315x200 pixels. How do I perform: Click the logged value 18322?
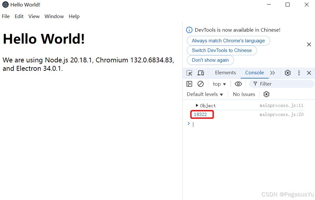(200, 114)
